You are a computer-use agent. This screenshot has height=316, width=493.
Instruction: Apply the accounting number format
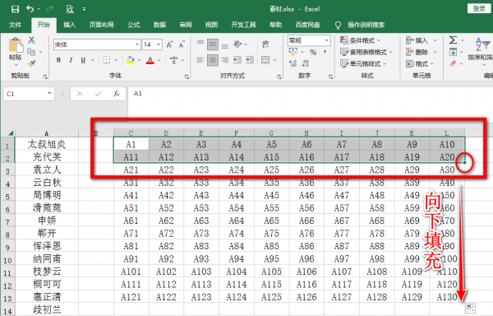293,52
